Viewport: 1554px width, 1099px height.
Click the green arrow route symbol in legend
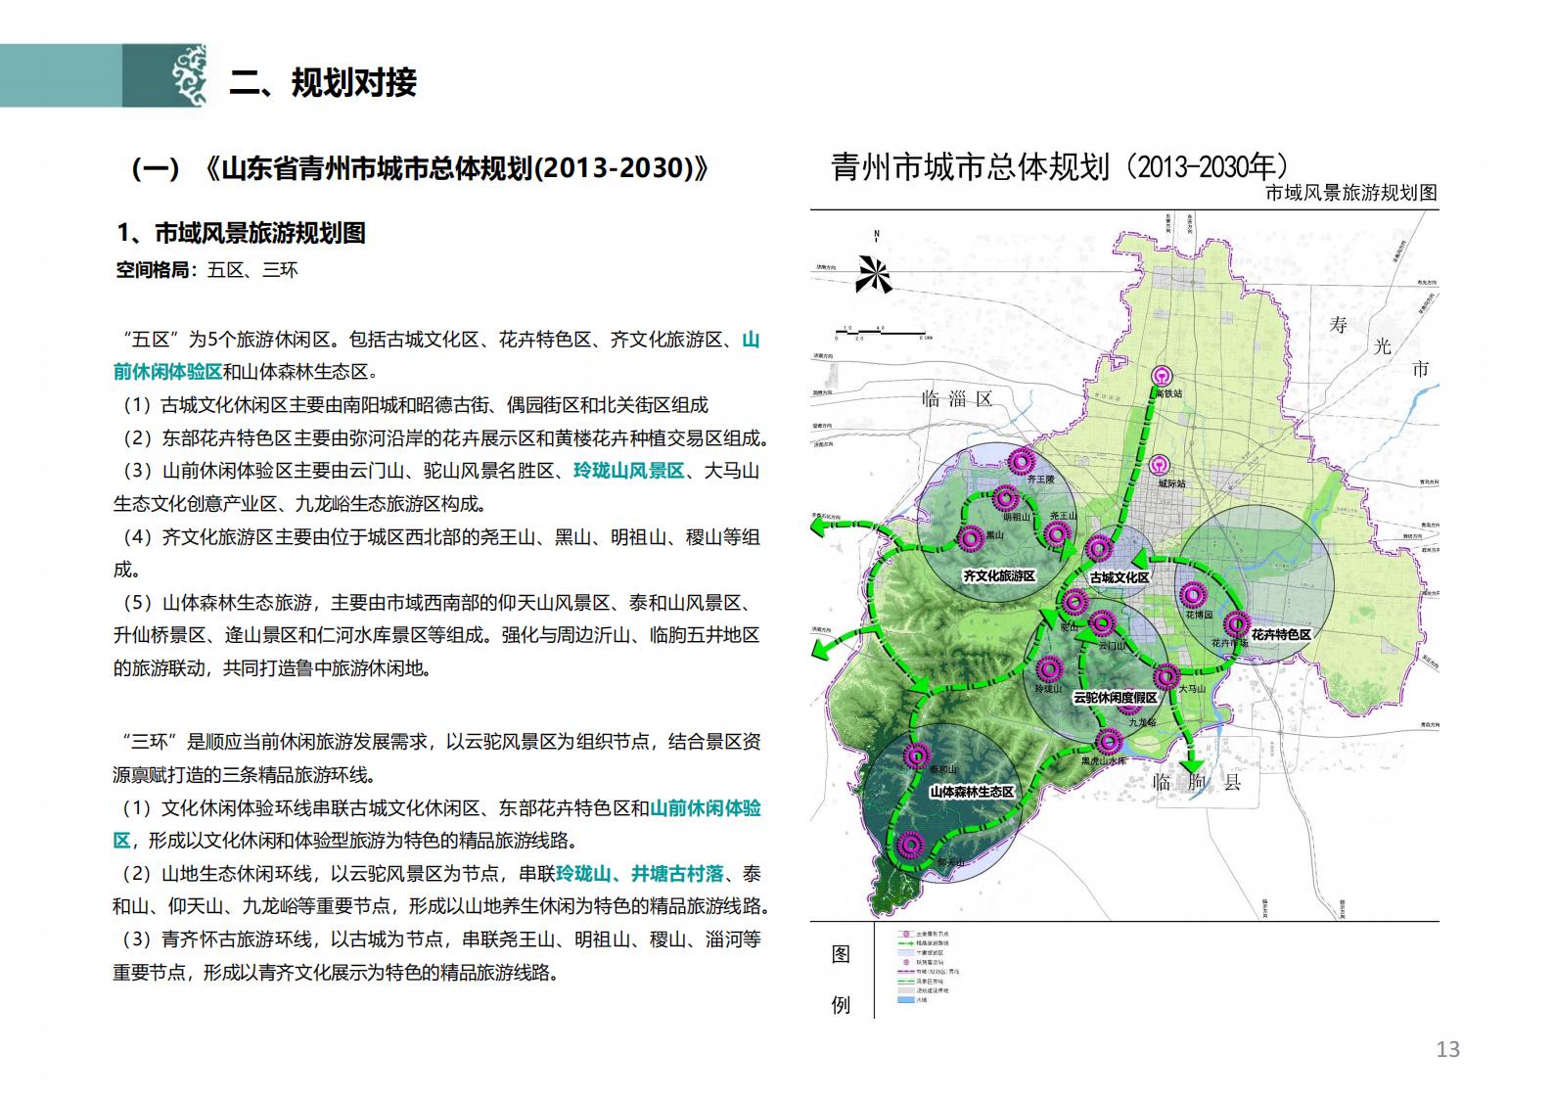[x=904, y=943]
